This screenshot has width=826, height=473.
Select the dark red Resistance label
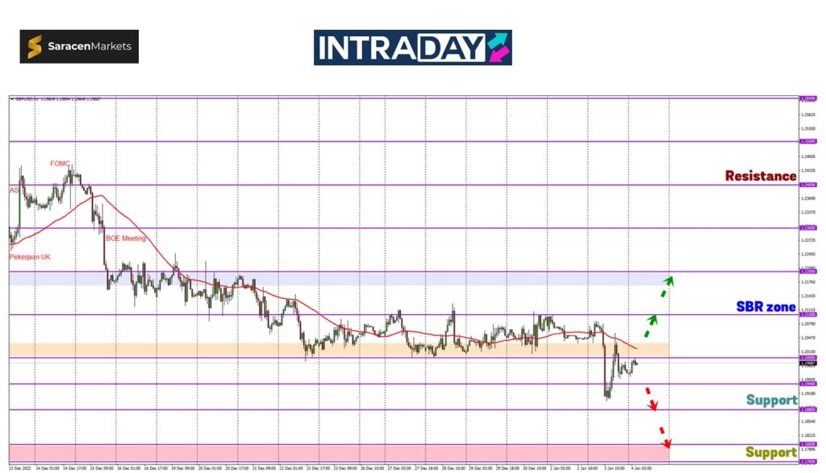pyautogui.click(x=760, y=176)
